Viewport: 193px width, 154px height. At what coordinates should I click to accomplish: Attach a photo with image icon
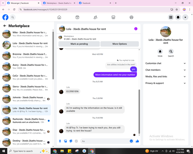pyautogui.click(x=66, y=141)
